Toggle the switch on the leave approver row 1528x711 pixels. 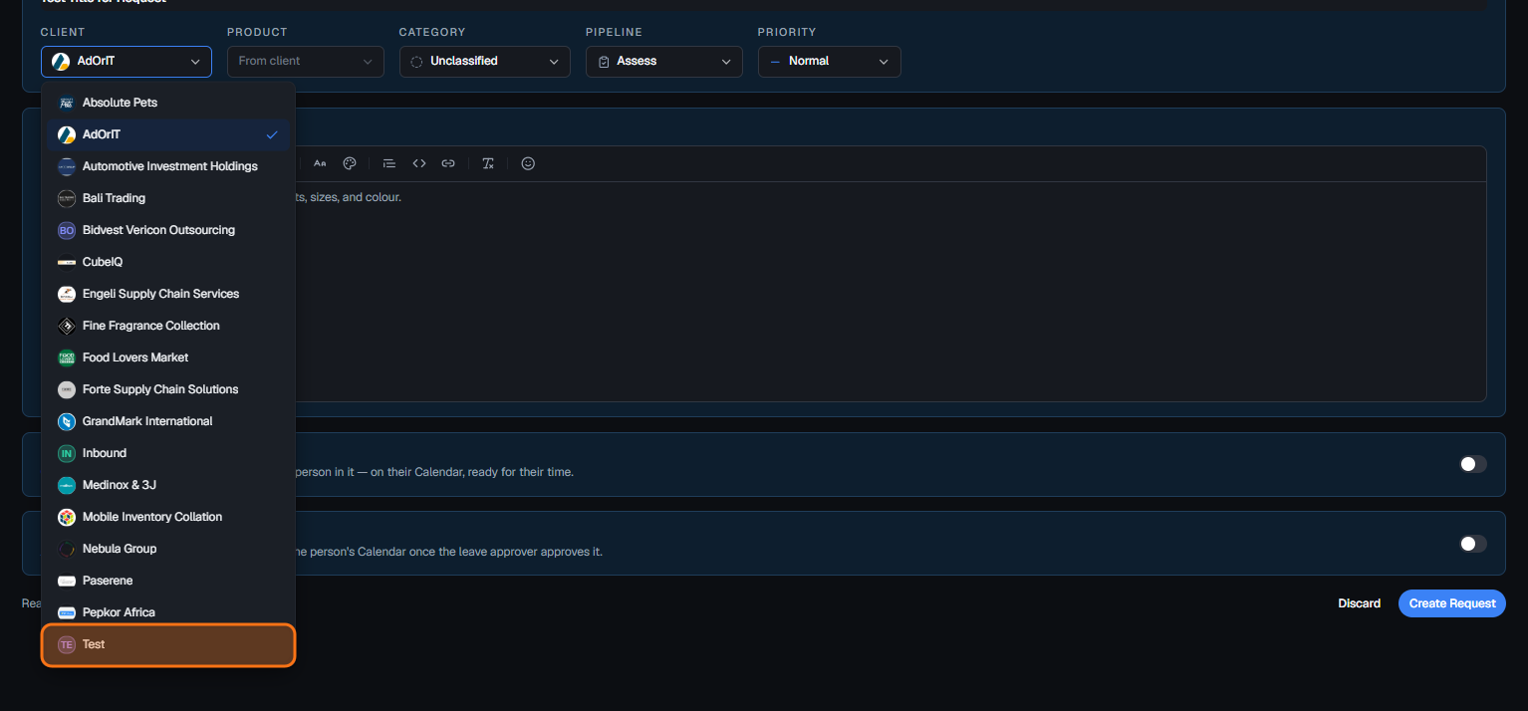click(1472, 544)
